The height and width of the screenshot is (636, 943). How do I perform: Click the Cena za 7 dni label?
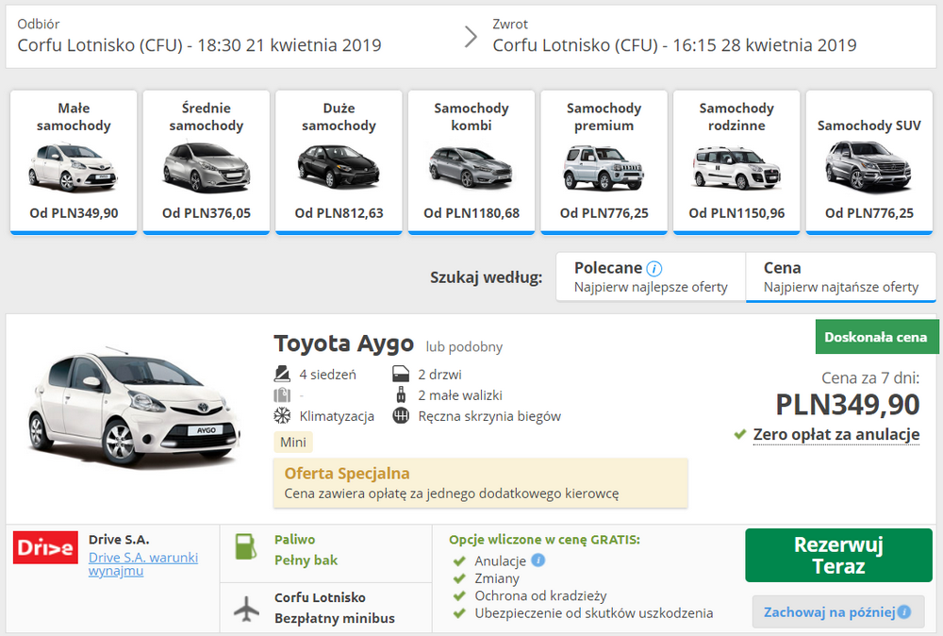[870, 377]
